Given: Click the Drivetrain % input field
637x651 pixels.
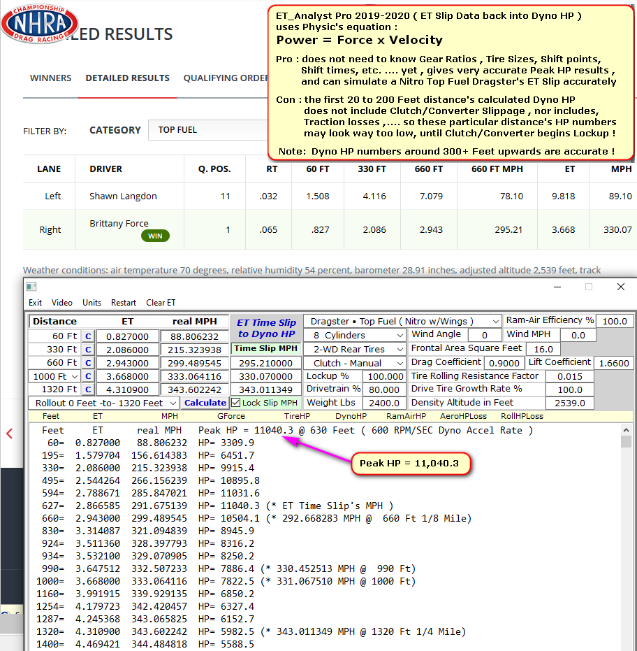Looking at the screenshot, I should [x=383, y=390].
